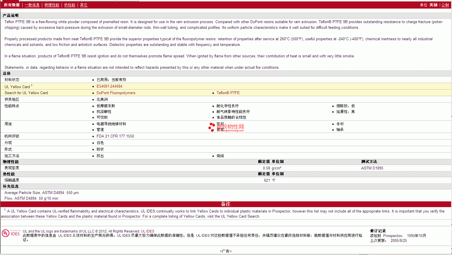Click the 1995年10月 added date

coord(416,236)
